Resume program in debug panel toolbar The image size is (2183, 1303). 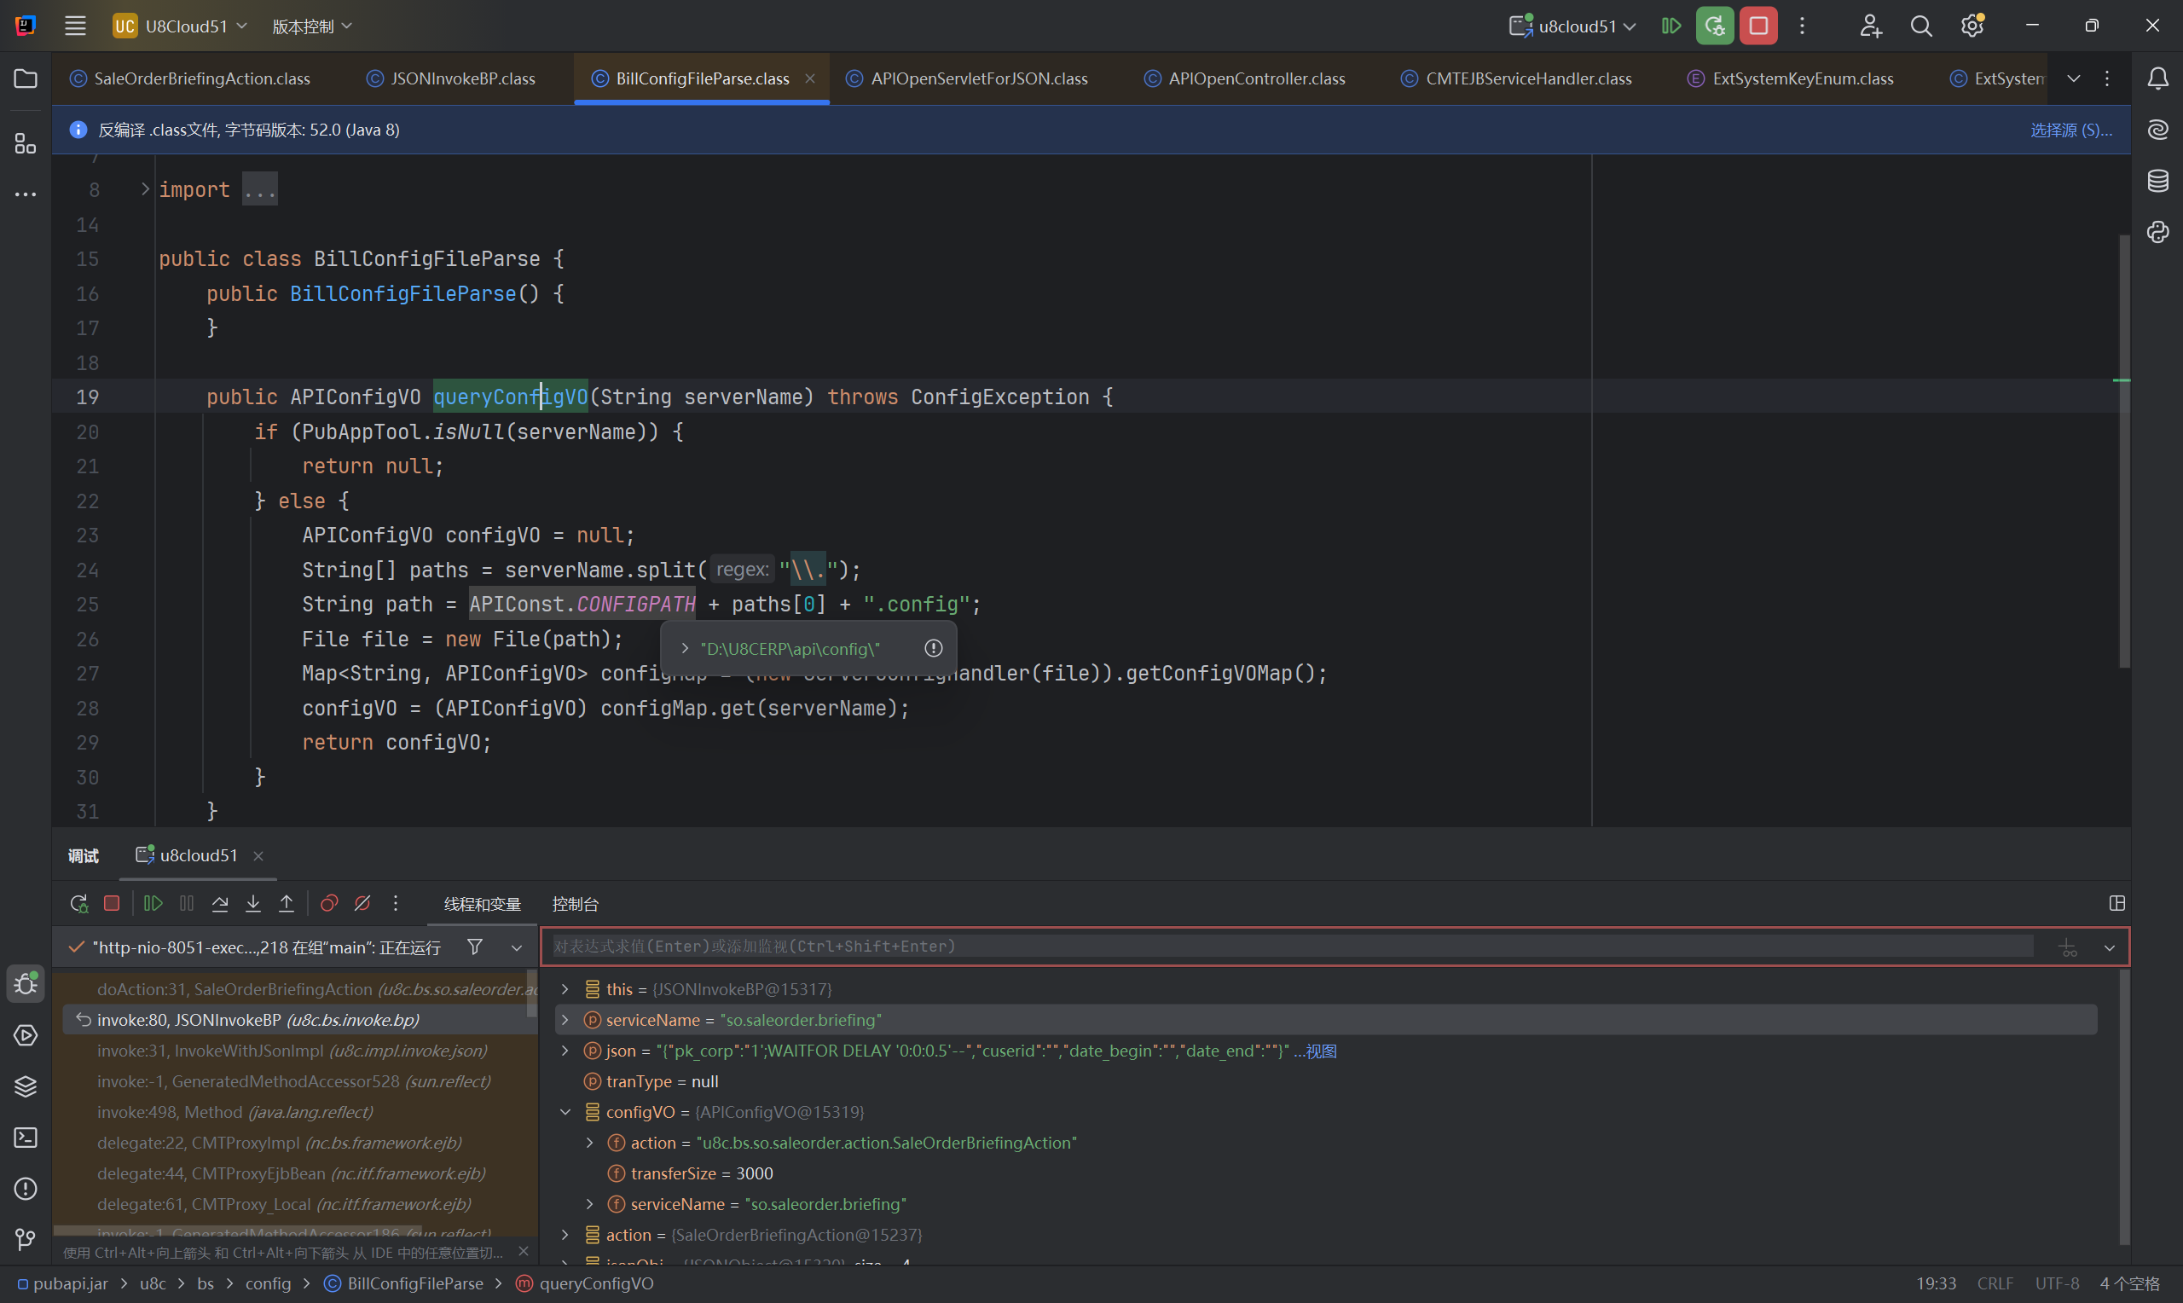click(153, 904)
